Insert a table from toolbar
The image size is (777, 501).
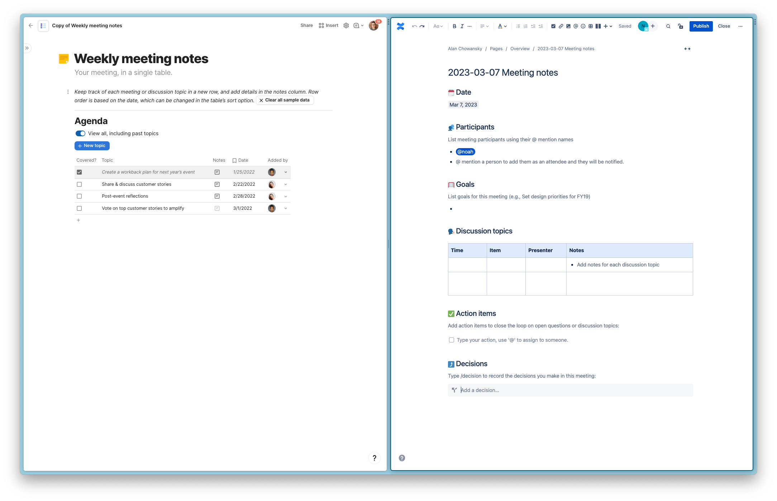pos(591,26)
